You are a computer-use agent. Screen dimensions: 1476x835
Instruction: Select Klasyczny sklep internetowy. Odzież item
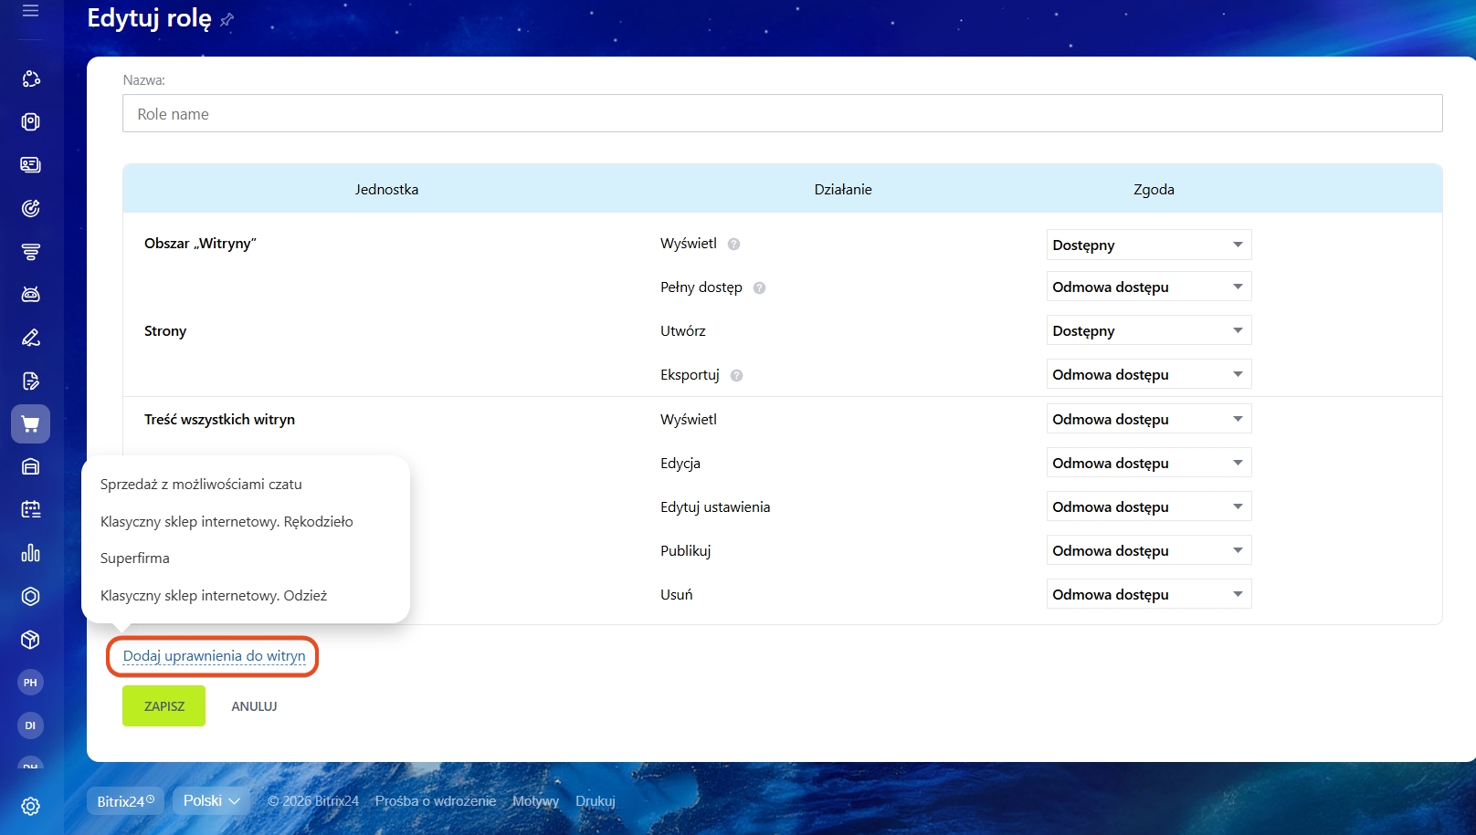(214, 595)
